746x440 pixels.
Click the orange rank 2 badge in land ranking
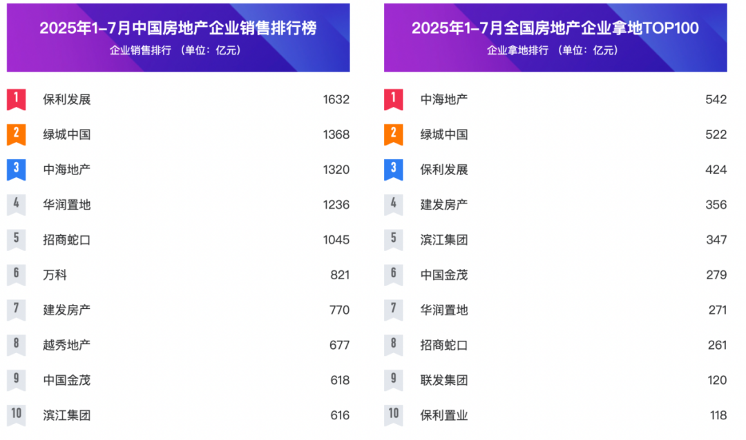point(393,134)
